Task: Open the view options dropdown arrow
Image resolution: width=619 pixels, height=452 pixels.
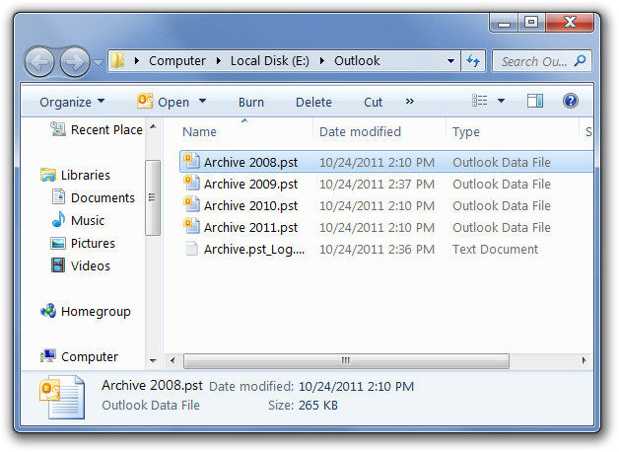Action: pos(501,101)
